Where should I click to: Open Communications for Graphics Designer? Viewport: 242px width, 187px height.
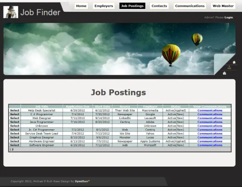(210, 137)
